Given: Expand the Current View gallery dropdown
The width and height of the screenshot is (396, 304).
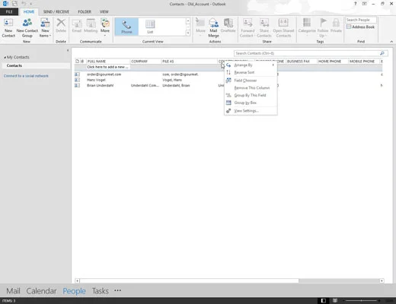Looking at the screenshot, I should point(188,33).
